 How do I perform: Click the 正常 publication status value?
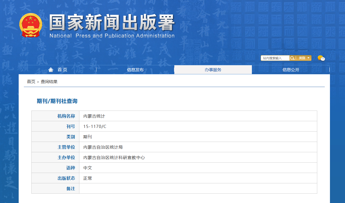88,178
